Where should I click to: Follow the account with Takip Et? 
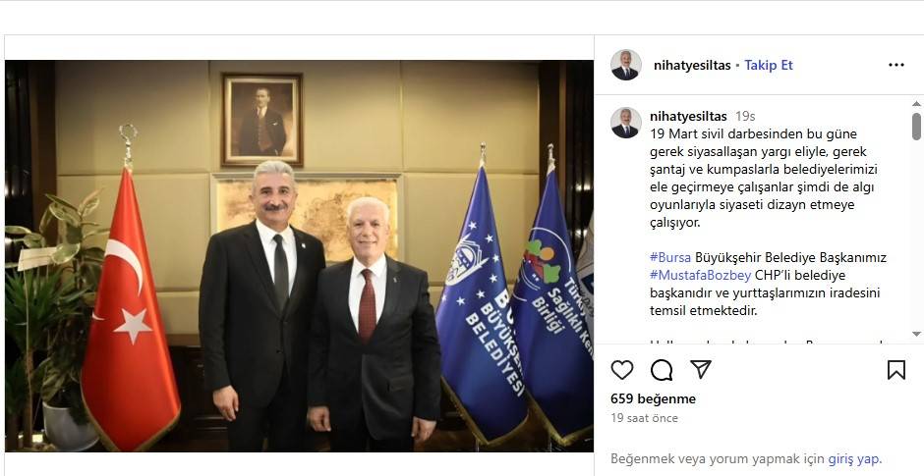[x=769, y=66]
